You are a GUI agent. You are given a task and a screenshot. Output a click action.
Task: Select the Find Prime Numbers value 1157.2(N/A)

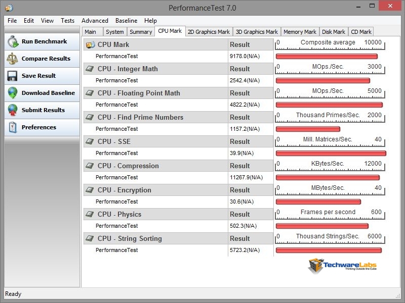pyautogui.click(x=245, y=129)
